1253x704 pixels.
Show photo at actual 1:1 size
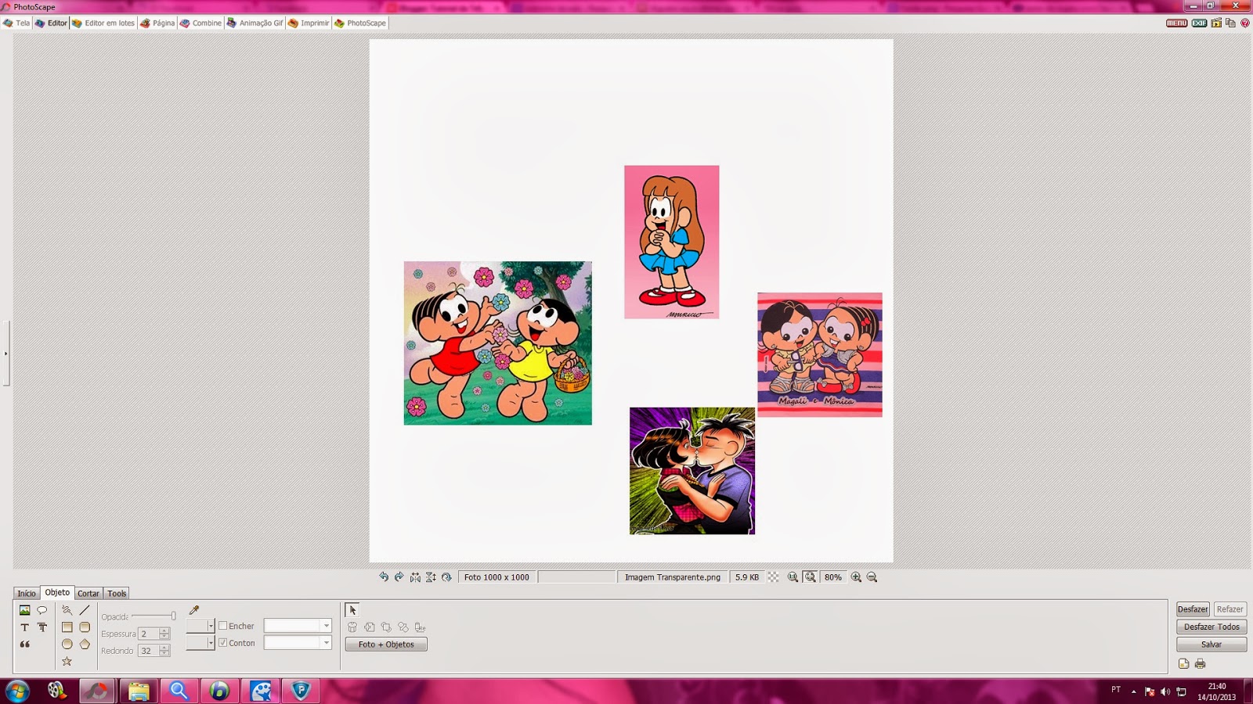[793, 577]
